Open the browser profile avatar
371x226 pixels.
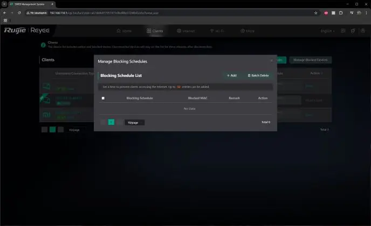click(359, 13)
